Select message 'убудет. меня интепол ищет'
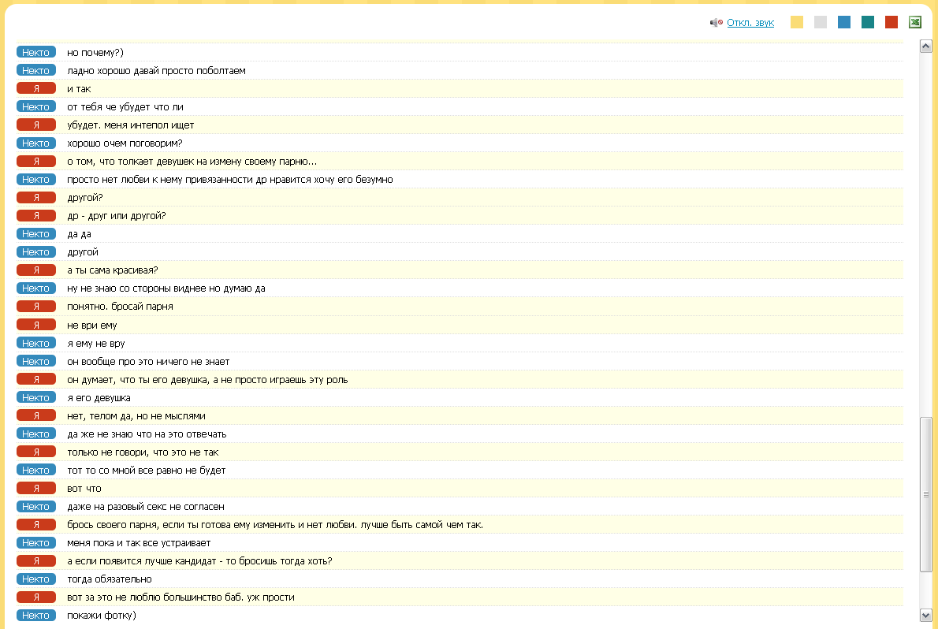Screen dimensions: 938x629 click(x=130, y=125)
